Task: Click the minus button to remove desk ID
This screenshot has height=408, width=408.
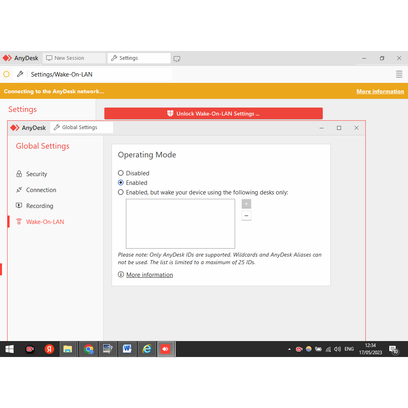Action: coord(246,216)
